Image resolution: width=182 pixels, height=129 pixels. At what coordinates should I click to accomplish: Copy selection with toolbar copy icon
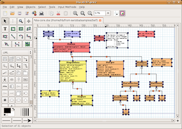pyautogui.click(x=51, y=13)
